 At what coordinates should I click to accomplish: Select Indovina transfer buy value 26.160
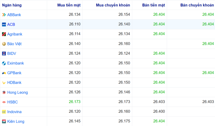[124, 111]
